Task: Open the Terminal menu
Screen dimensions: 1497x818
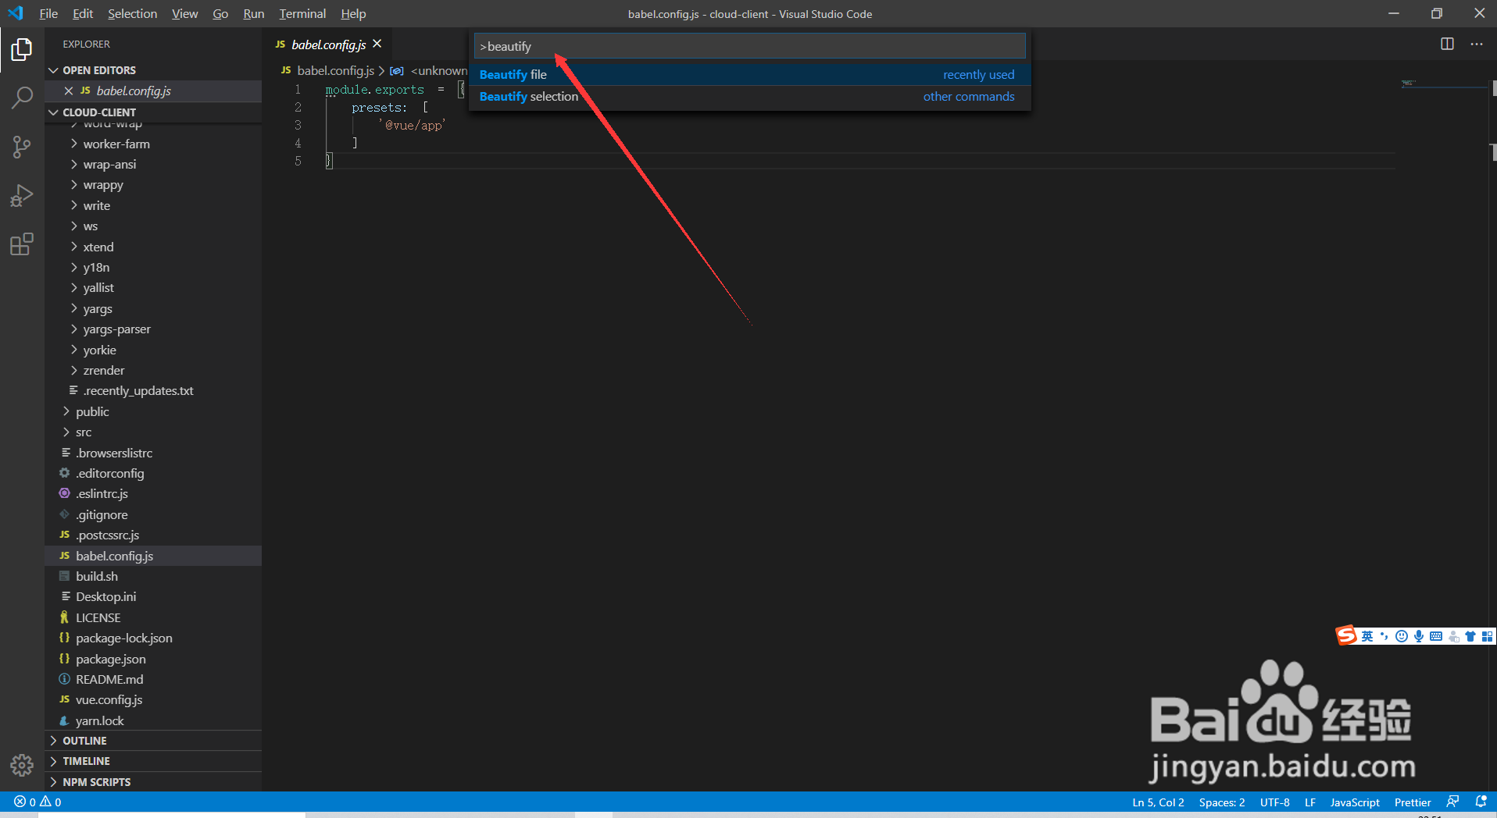Action: [x=302, y=13]
